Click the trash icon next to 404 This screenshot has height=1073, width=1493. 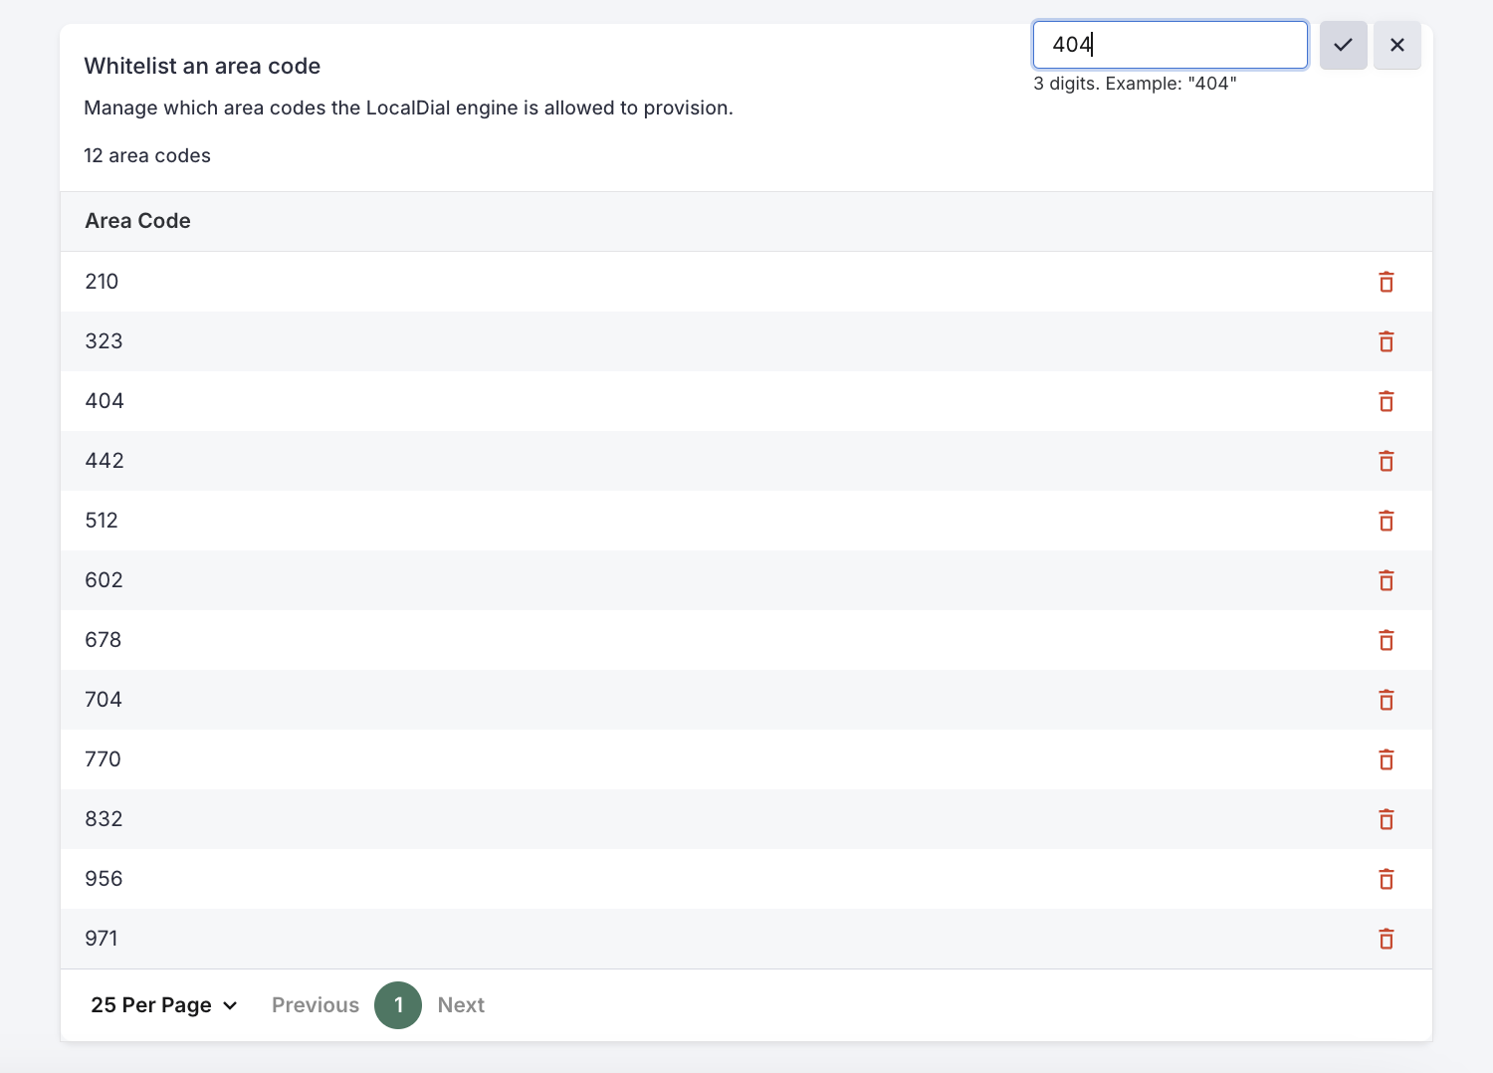click(1386, 401)
